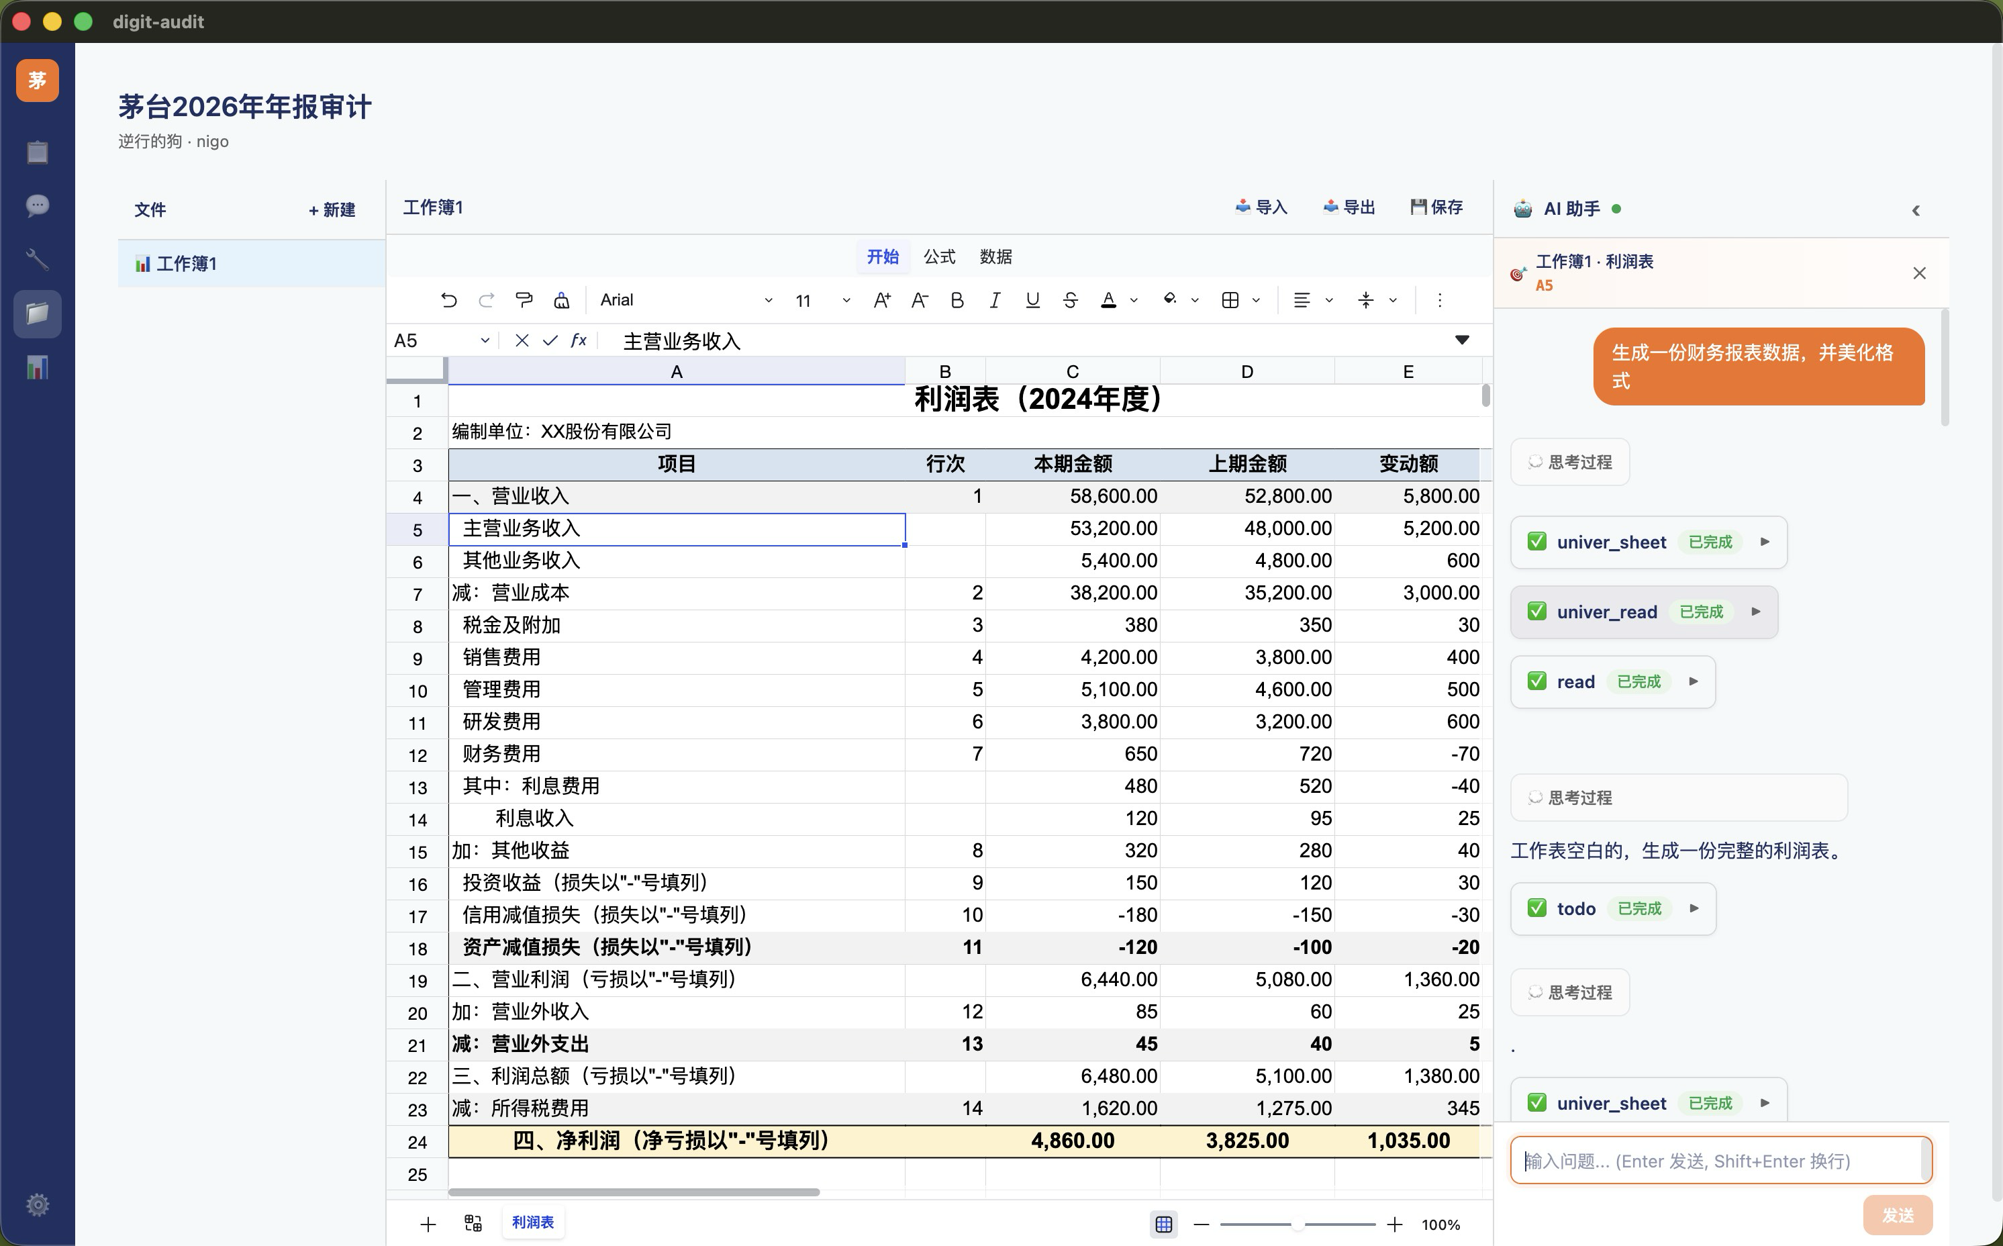Screen dimensions: 2003x1246
Task: Click the clear formatting icon
Action: [561, 300]
